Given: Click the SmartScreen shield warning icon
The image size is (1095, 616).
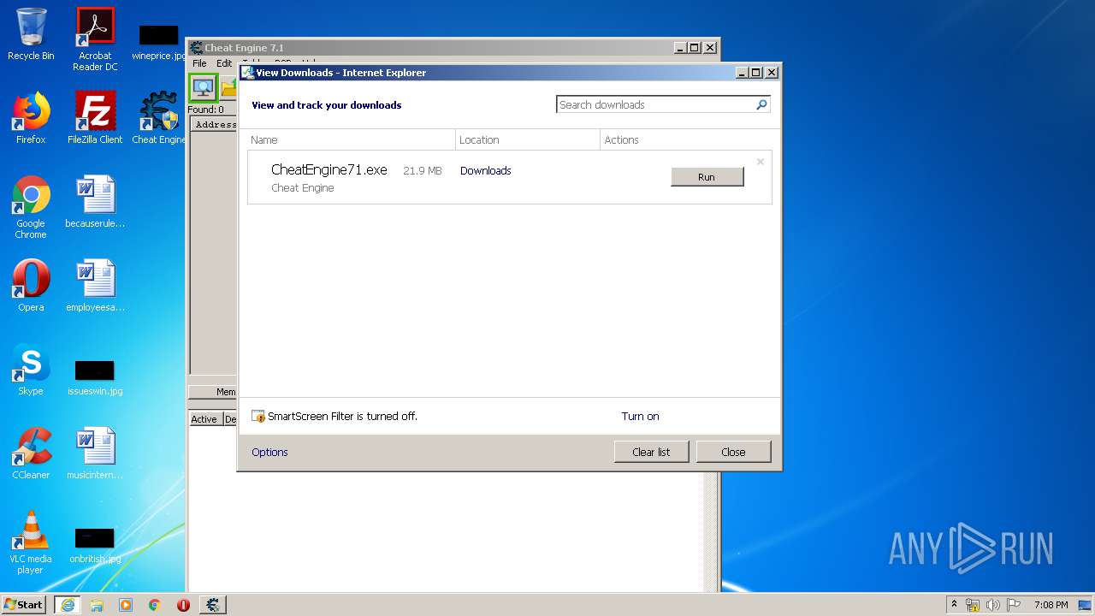Looking at the screenshot, I should tap(258, 417).
